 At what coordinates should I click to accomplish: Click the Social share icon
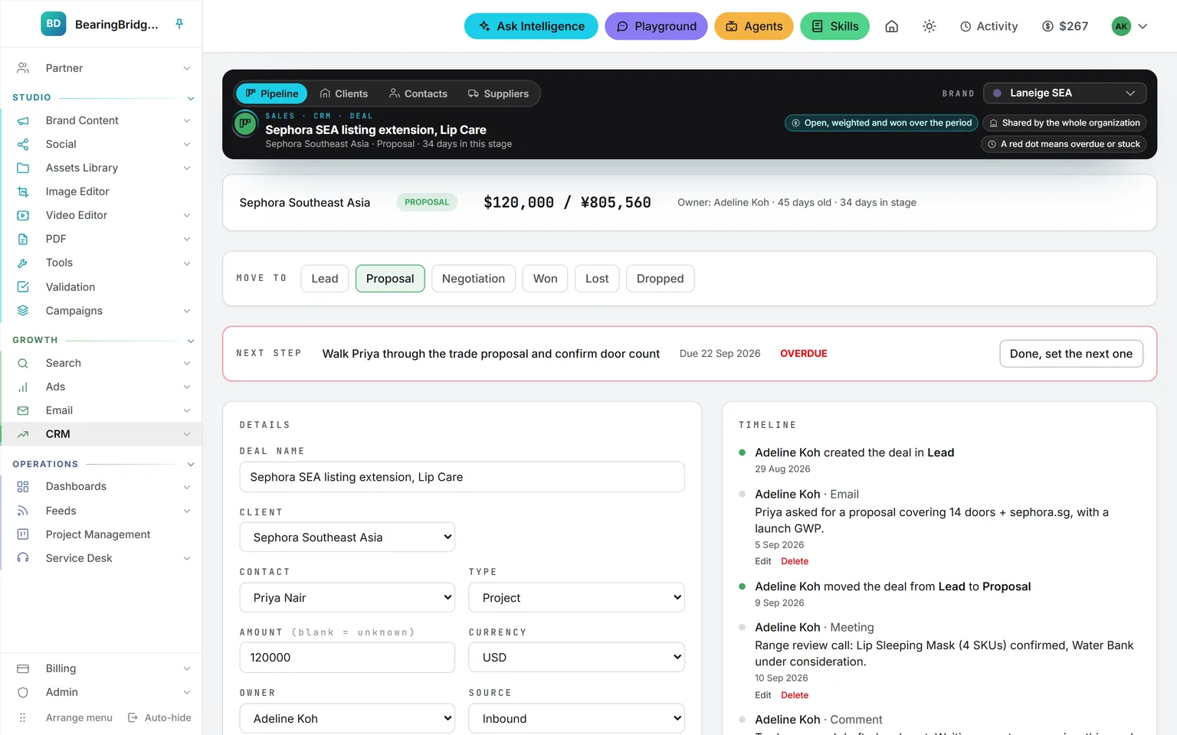pos(23,144)
